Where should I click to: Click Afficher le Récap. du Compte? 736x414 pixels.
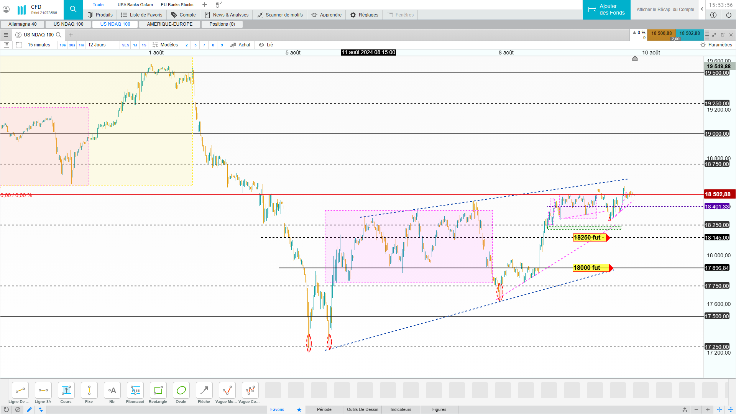tap(665, 10)
